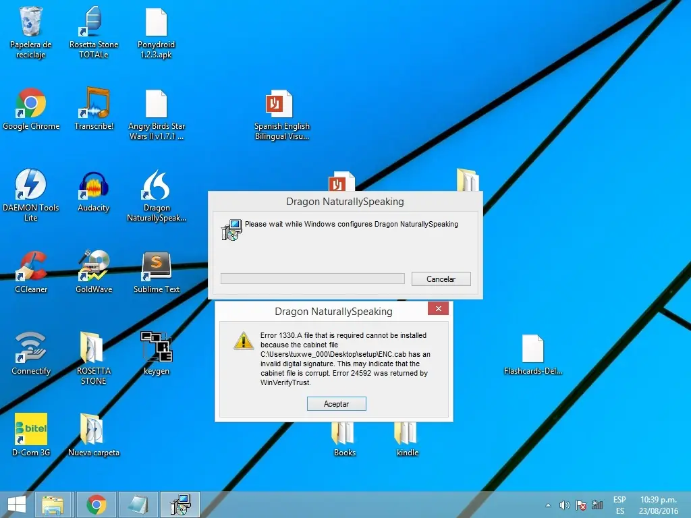Click the D-Com 3G bitel shortcut
This screenshot has width=691, height=518.
(x=31, y=434)
